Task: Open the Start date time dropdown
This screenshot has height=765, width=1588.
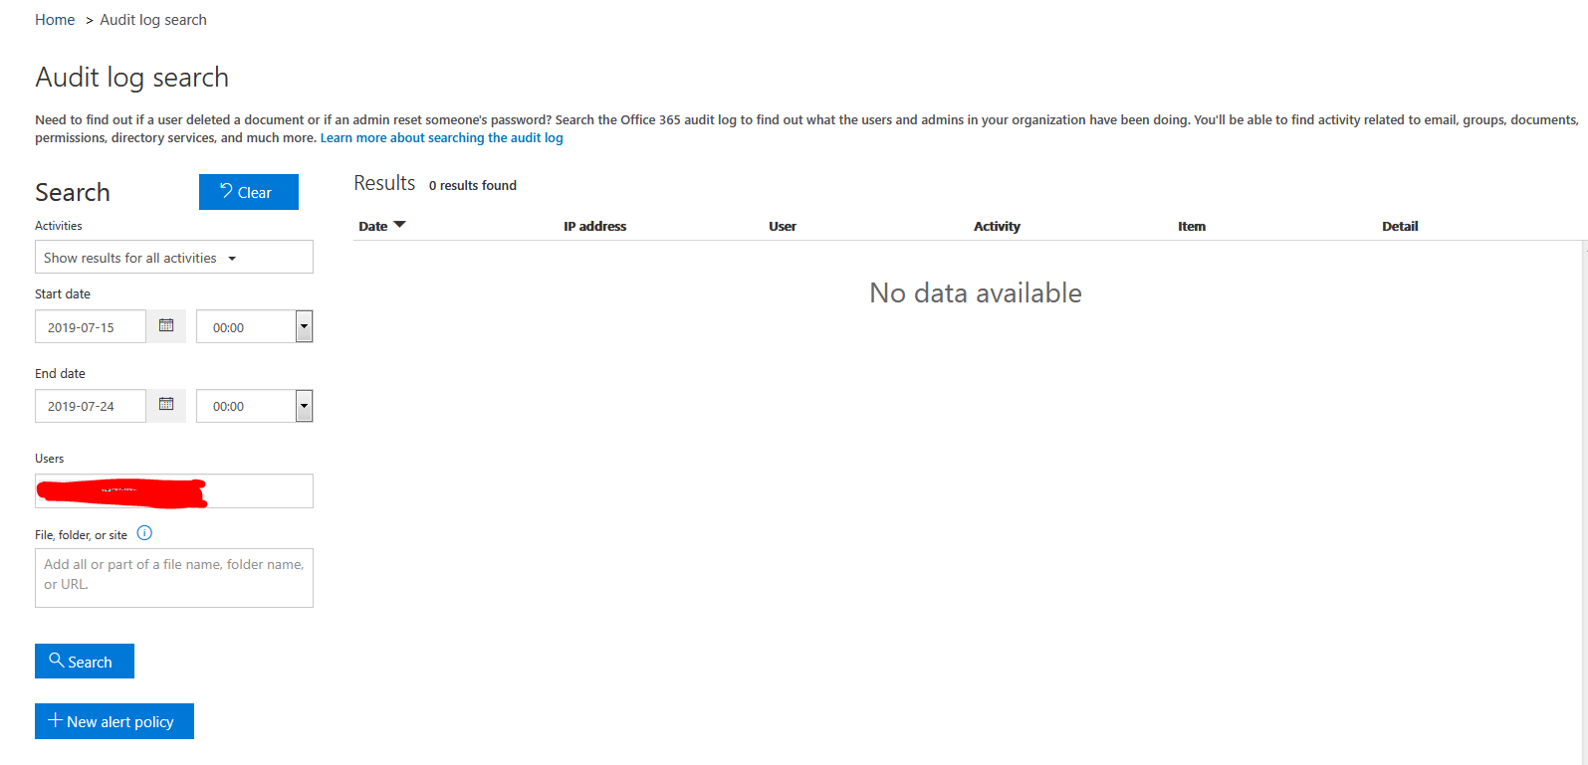Action: click(305, 326)
